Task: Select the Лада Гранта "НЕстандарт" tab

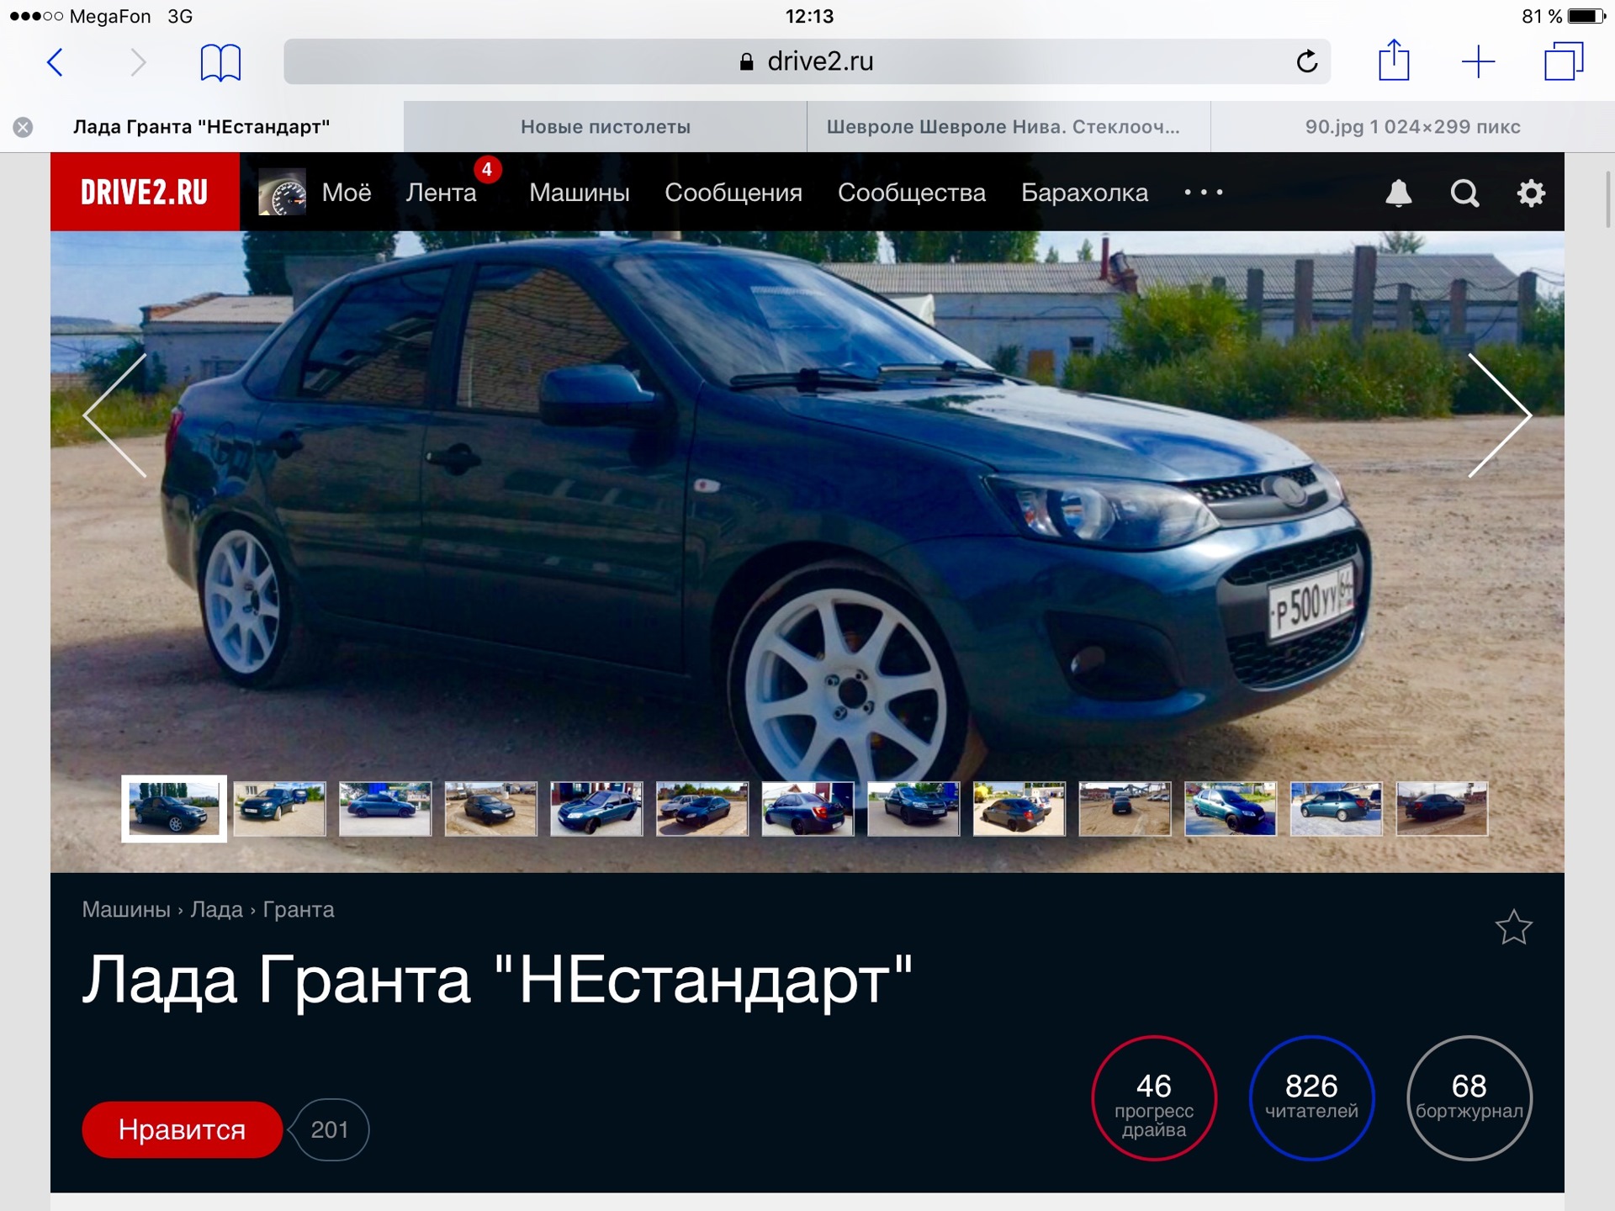Action: pos(202,127)
